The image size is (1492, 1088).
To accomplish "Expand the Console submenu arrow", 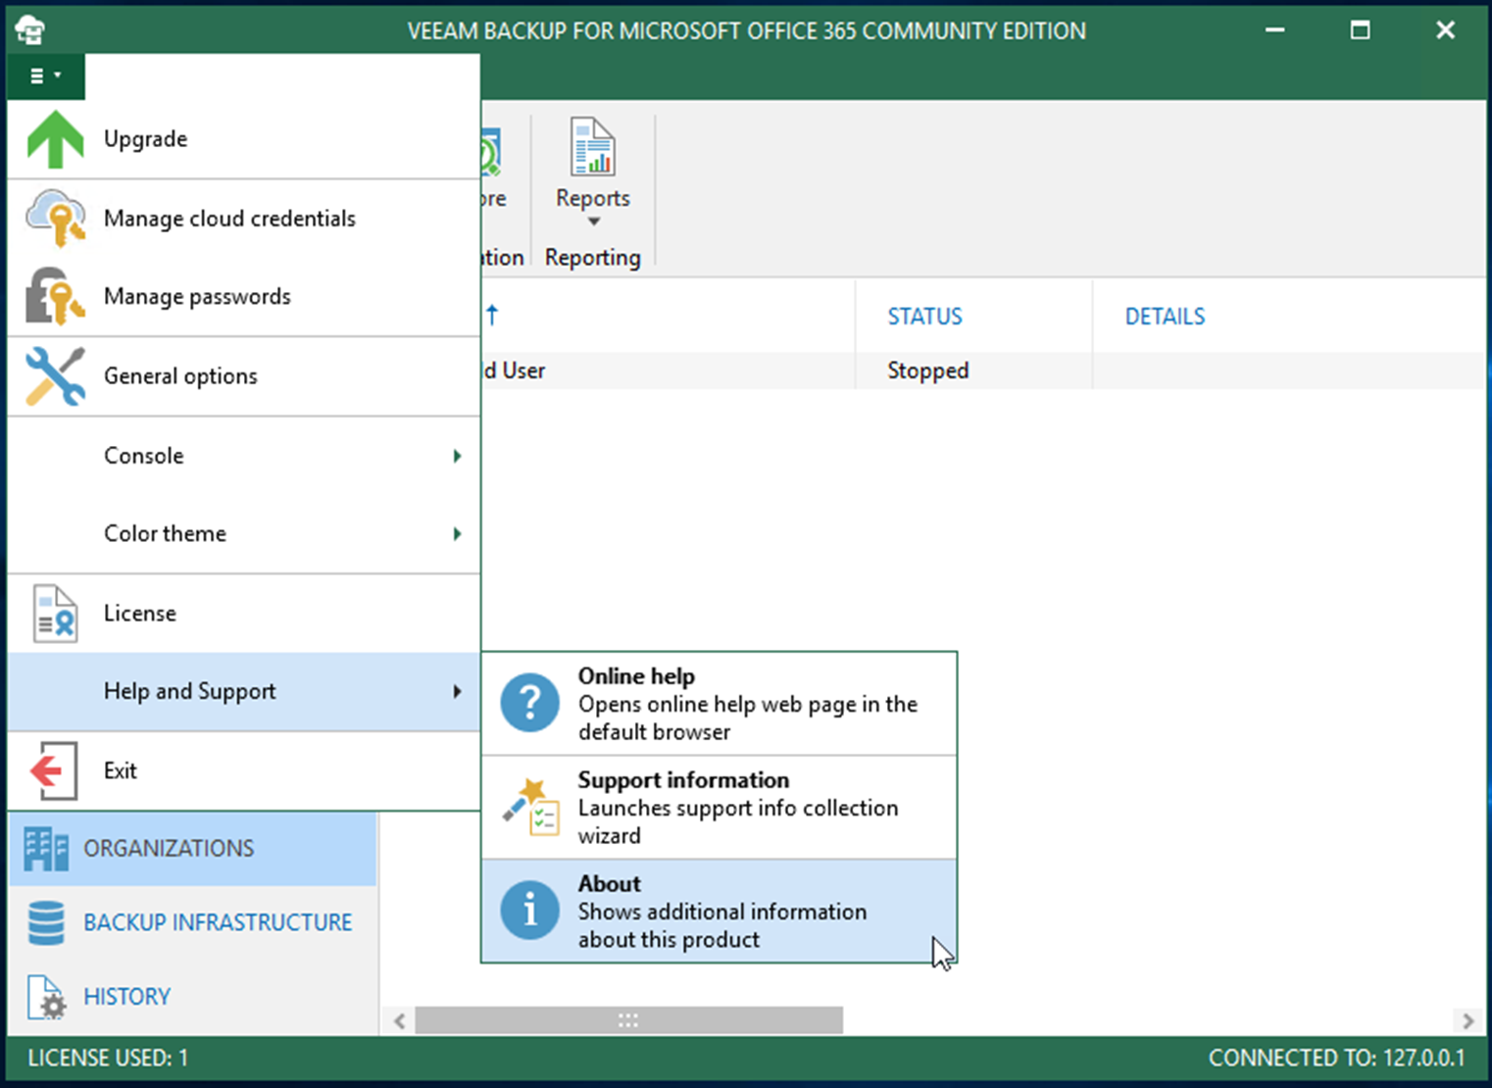I will [x=457, y=456].
